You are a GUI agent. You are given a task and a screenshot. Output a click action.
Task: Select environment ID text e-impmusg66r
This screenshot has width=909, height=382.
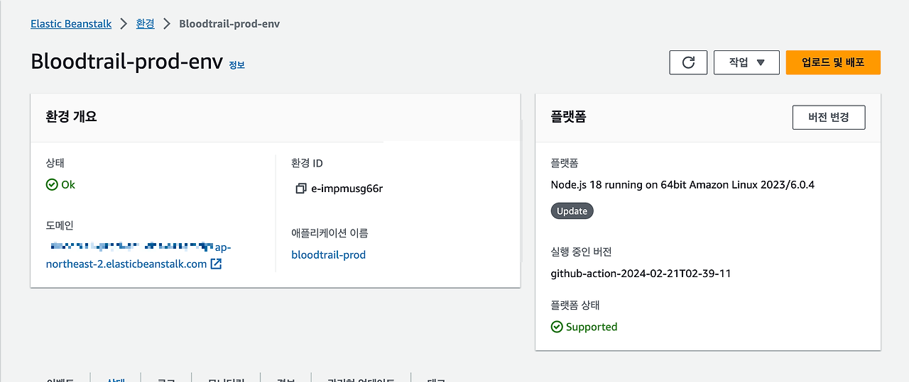click(347, 189)
